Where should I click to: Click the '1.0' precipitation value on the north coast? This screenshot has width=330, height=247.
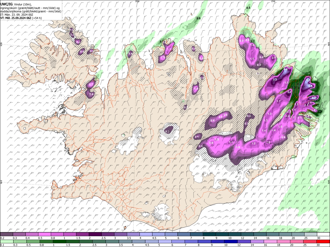click(163, 58)
